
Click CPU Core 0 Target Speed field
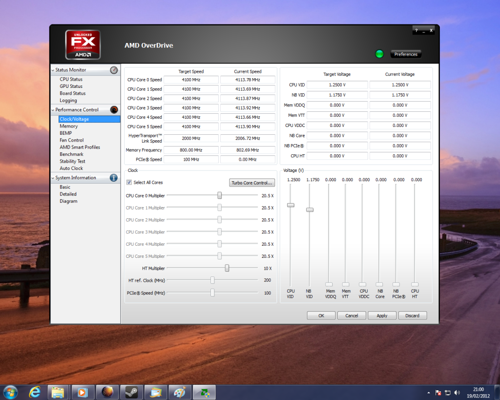point(191,80)
